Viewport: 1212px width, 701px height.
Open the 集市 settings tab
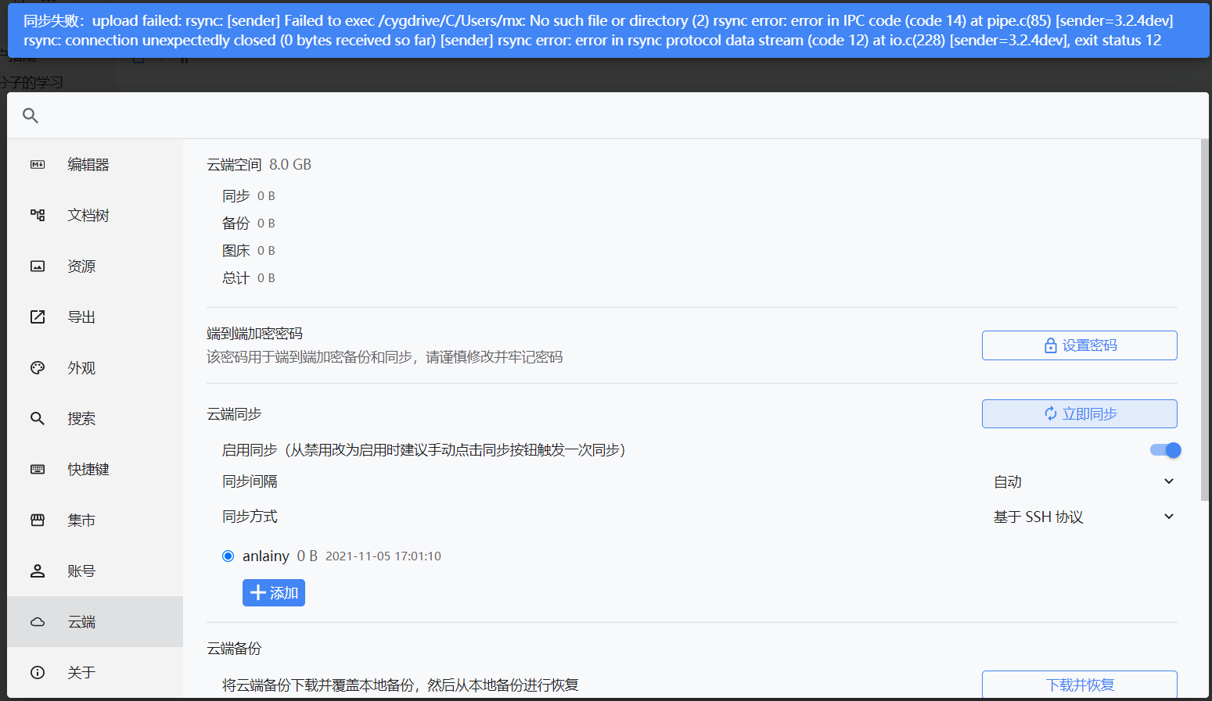95,520
